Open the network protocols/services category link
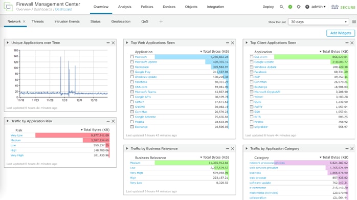 (x=267, y=163)
